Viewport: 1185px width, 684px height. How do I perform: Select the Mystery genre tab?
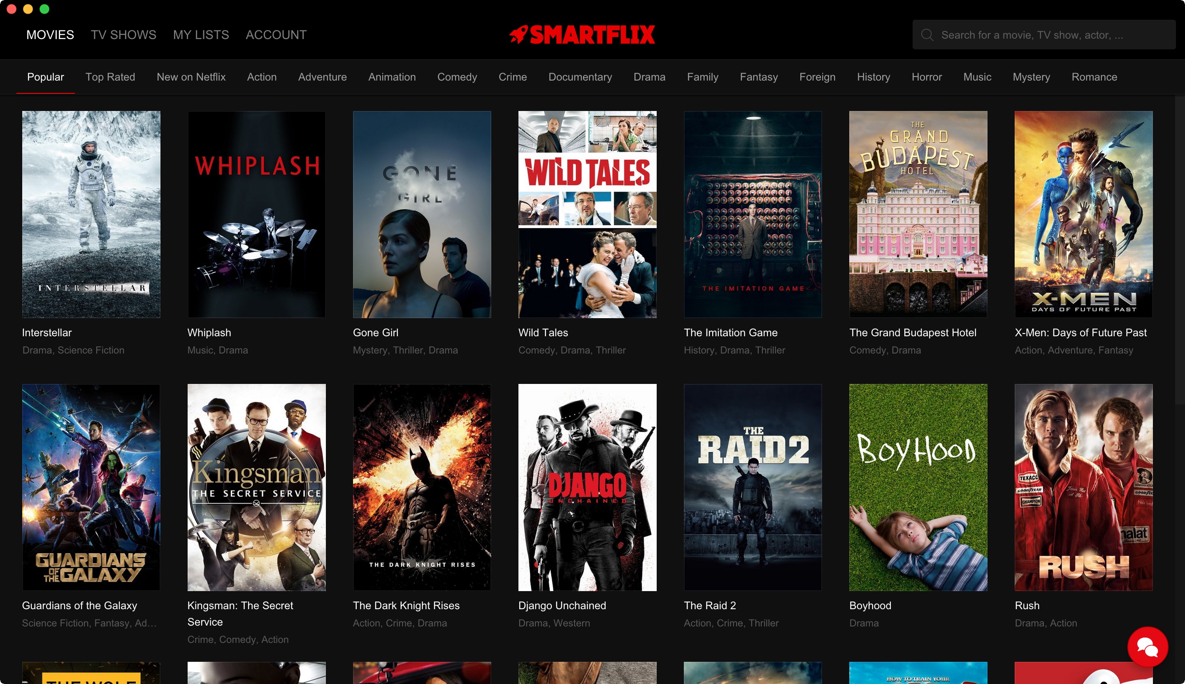pos(1031,77)
